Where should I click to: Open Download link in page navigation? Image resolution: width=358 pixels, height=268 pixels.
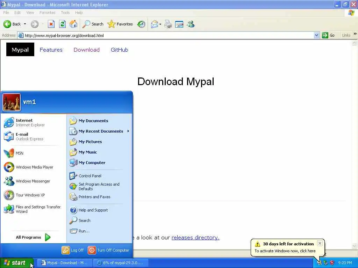(x=87, y=50)
